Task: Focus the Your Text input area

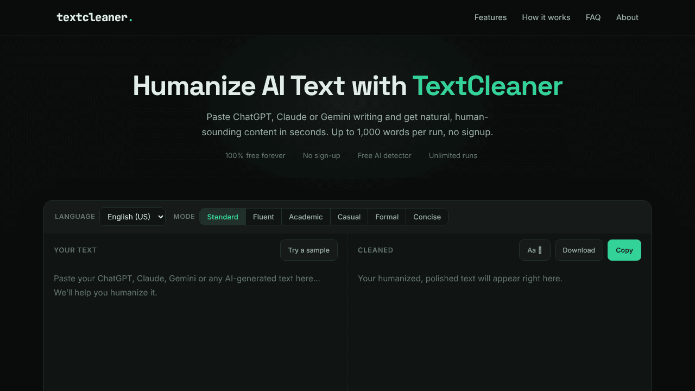Action: point(195,329)
